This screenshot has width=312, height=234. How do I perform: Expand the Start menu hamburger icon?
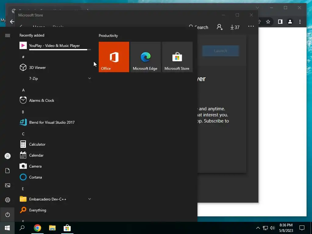pyautogui.click(x=8, y=35)
